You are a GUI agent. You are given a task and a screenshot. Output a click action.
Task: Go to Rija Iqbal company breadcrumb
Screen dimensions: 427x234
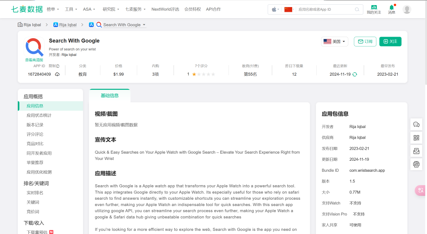click(x=29, y=25)
